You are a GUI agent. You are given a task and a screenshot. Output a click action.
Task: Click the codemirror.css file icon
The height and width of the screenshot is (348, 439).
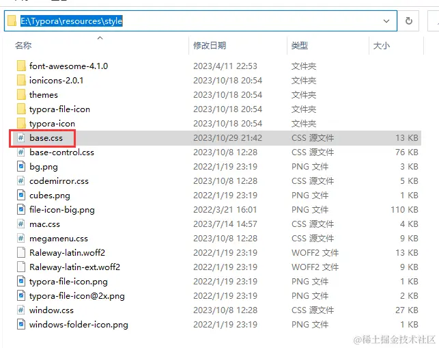point(21,180)
